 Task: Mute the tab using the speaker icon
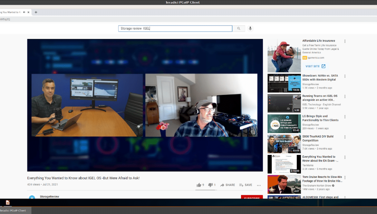click(x=24, y=12)
